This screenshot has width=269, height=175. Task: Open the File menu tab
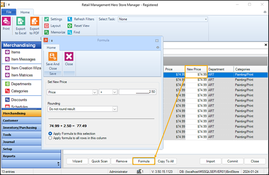coord(9,12)
